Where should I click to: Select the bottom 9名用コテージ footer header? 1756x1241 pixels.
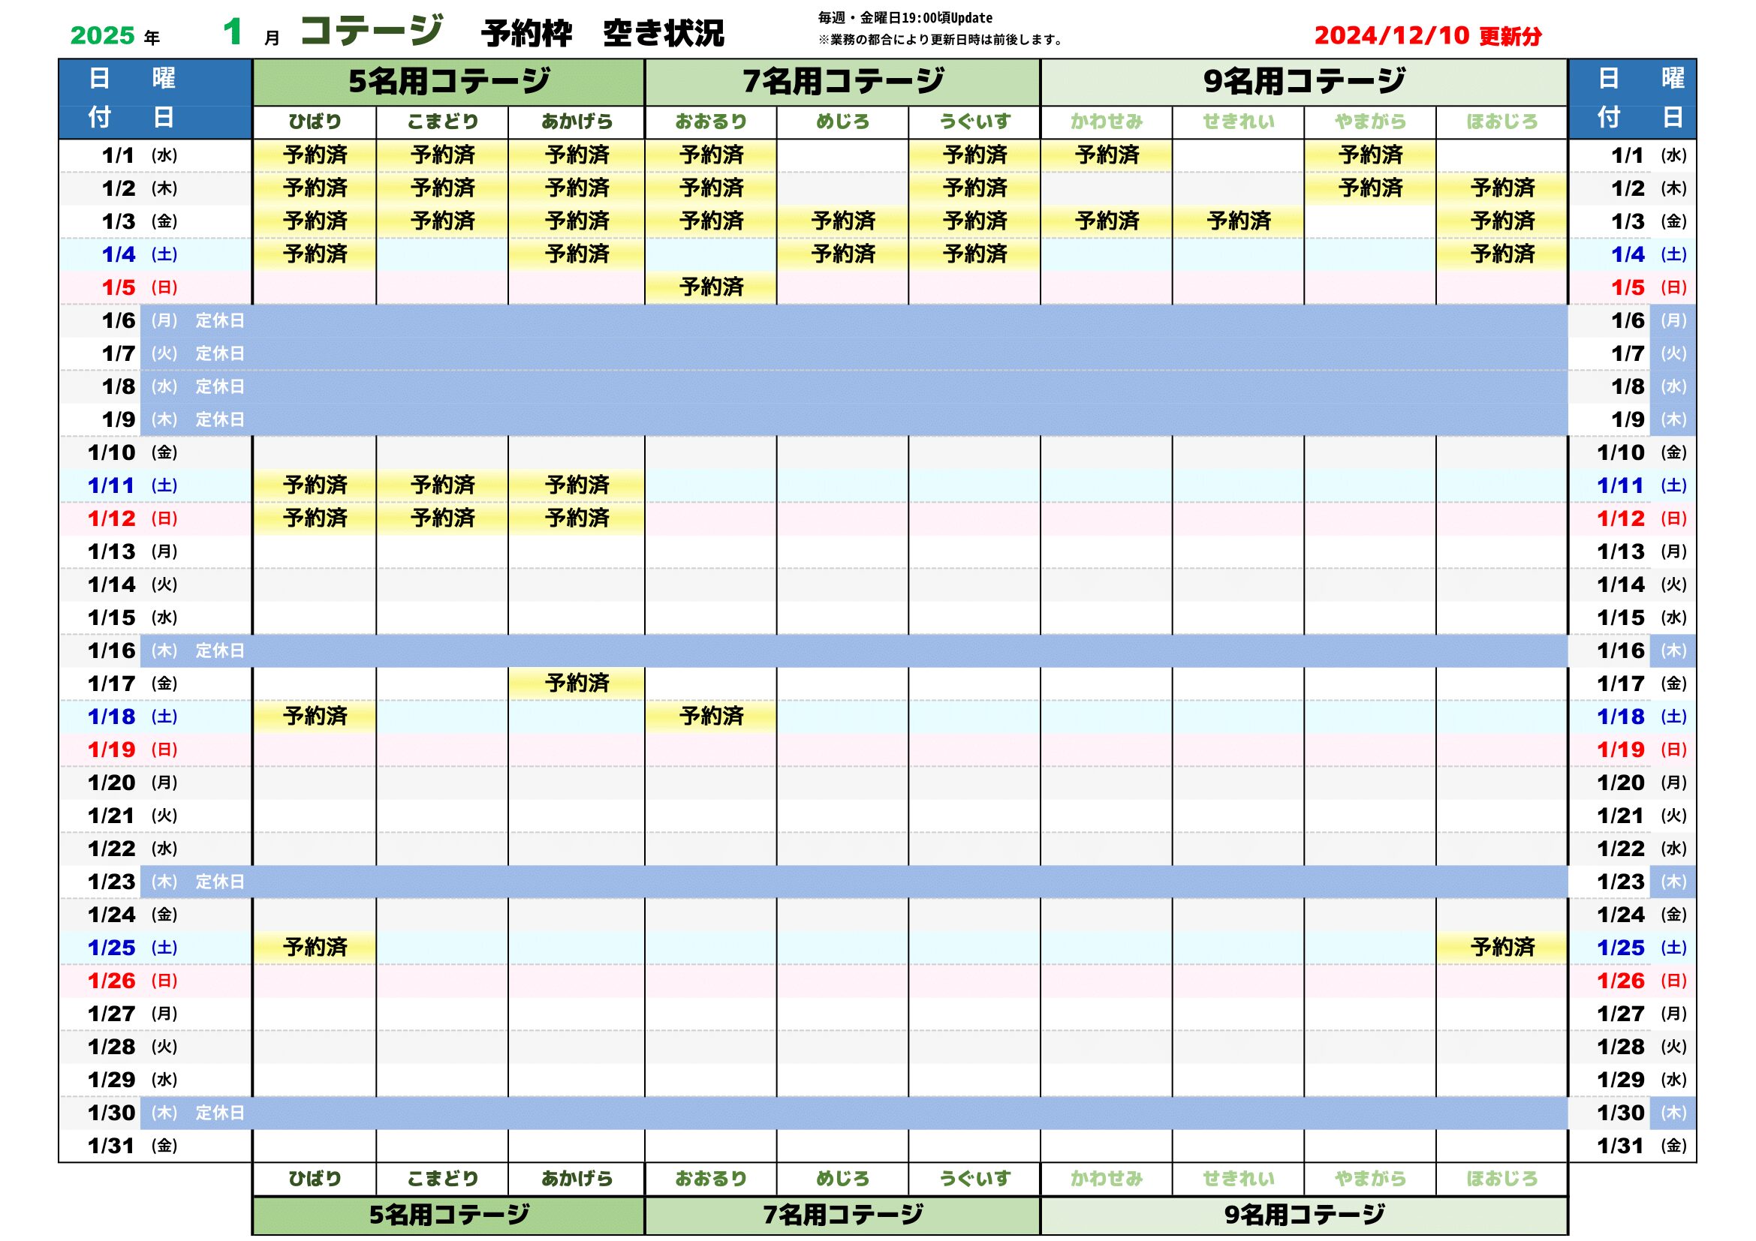pyautogui.click(x=1304, y=1215)
